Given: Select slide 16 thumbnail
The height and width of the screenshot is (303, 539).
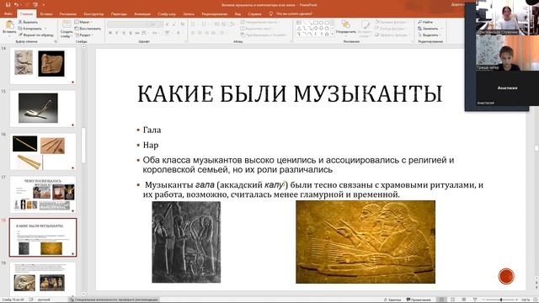Looking at the screenshot, I should click(x=43, y=151).
